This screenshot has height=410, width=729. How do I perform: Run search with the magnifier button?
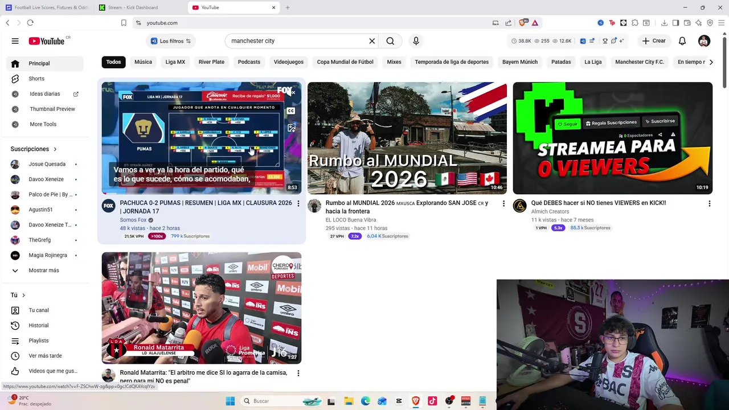coord(390,41)
